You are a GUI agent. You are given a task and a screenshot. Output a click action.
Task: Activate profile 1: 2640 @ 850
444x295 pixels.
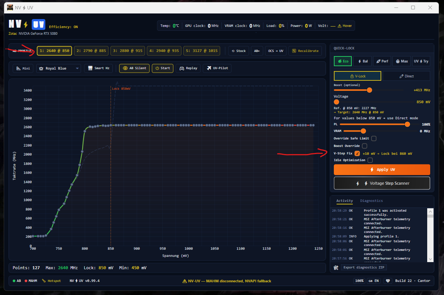coord(55,51)
